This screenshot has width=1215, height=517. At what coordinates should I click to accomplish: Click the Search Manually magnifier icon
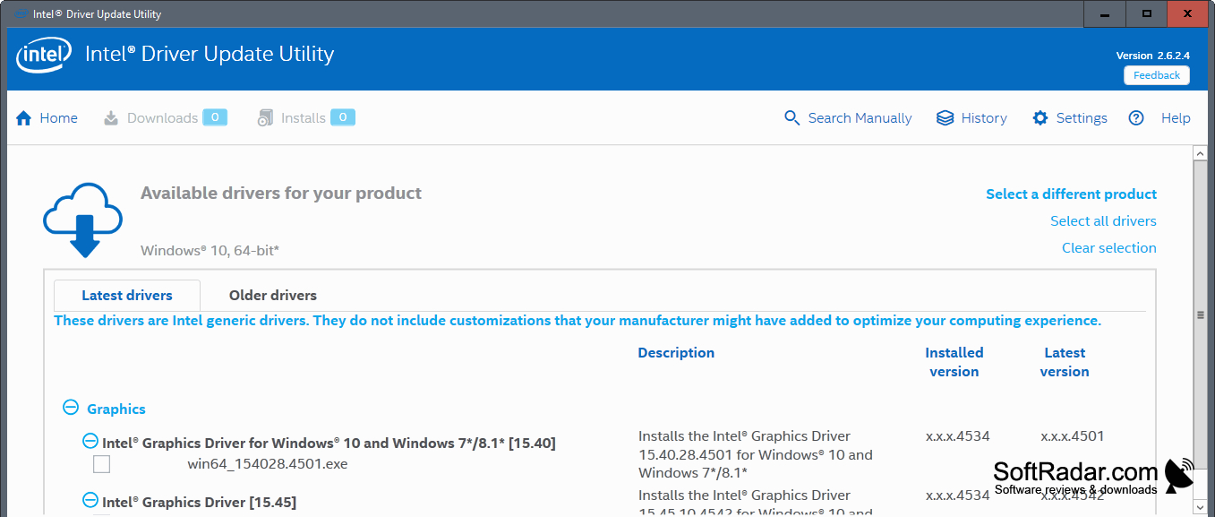tap(791, 118)
